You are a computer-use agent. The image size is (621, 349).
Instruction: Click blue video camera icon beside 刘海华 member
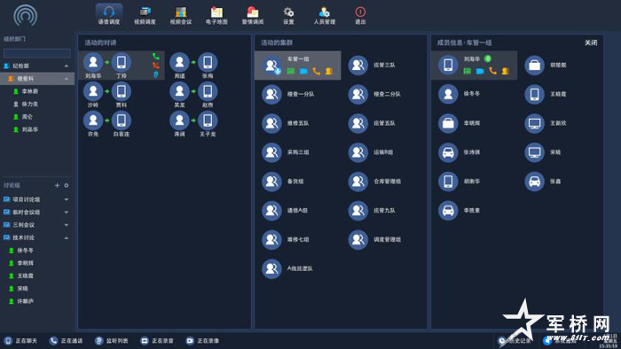click(x=480, y=71)
